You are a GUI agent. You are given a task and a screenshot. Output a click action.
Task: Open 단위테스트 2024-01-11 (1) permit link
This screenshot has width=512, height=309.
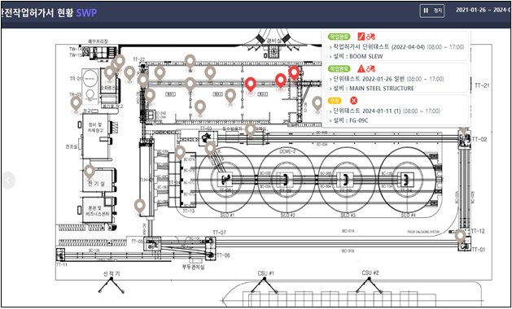coord(365,111)
